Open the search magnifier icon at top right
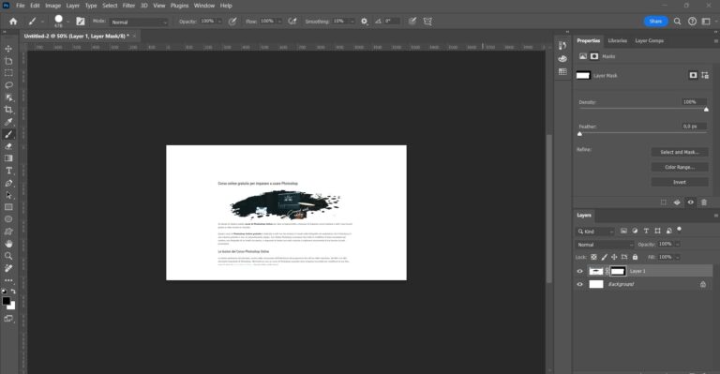This screenshot has height=374, width=720. [677, 22]
